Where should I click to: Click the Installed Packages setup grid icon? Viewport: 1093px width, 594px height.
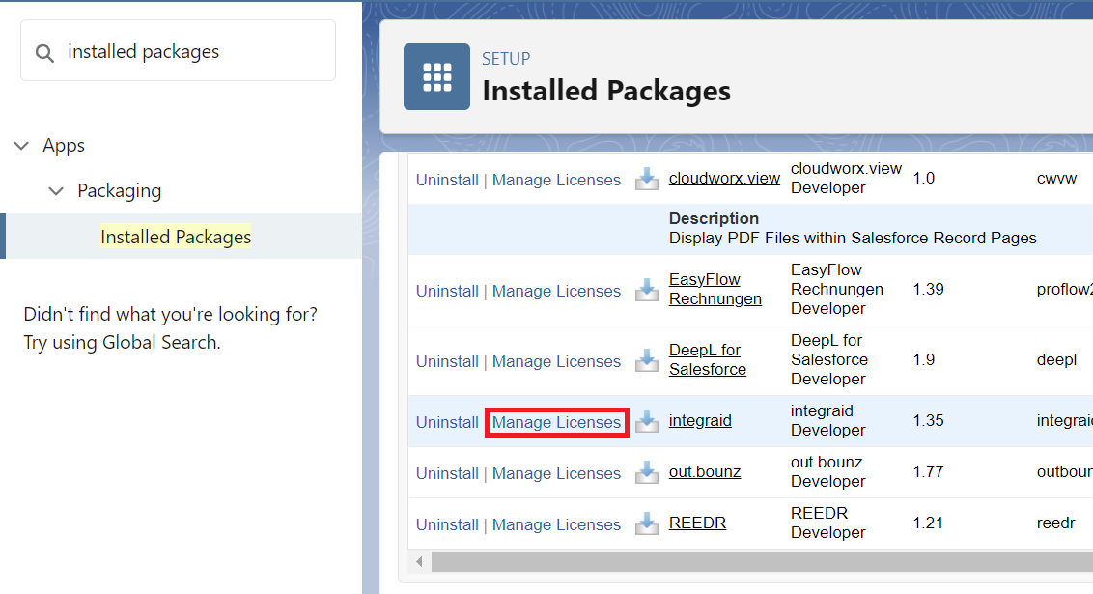[x=437, y=76]
